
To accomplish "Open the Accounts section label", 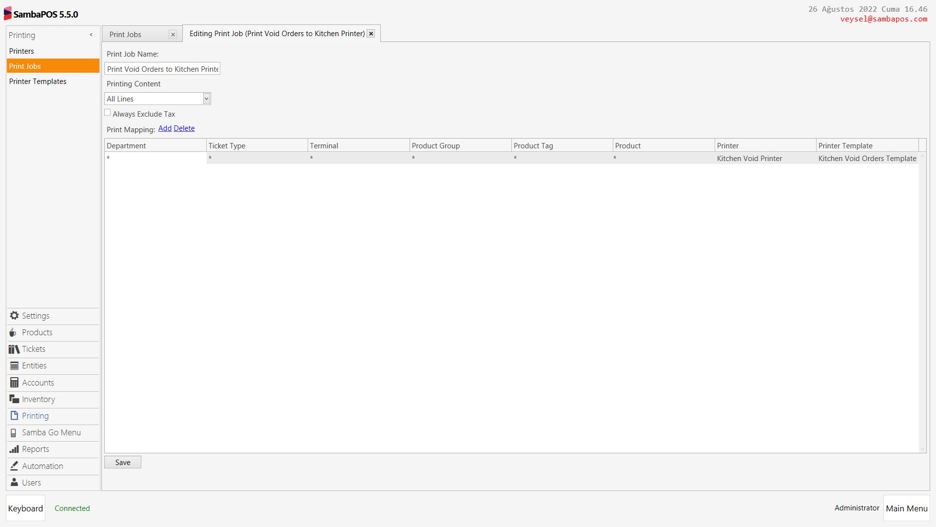I will (38, 383).
